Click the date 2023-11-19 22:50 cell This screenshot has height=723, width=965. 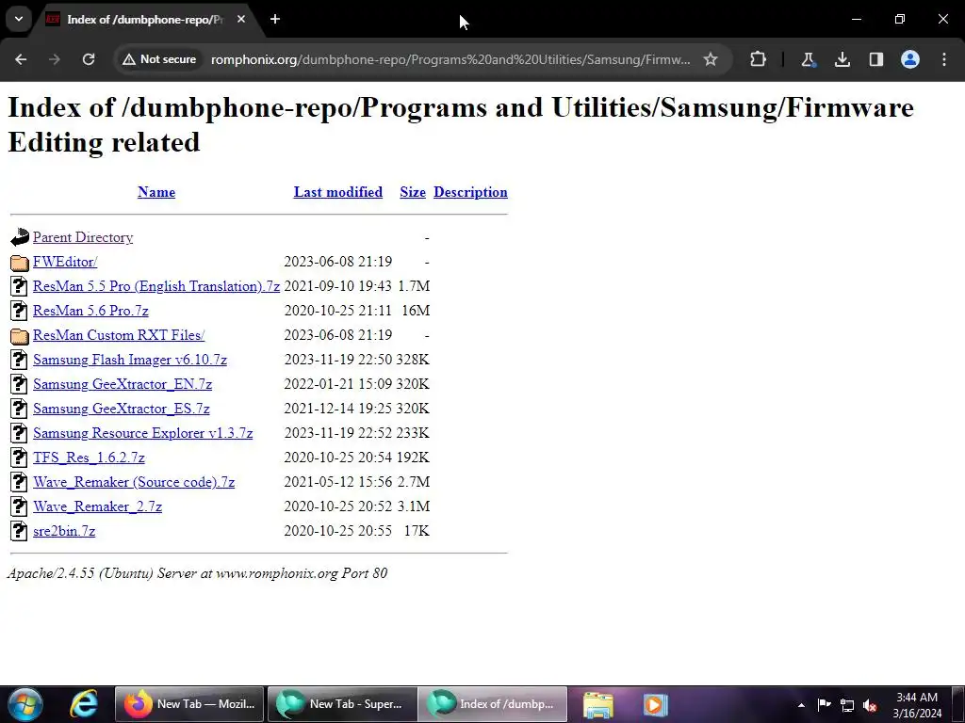(338, 360)
